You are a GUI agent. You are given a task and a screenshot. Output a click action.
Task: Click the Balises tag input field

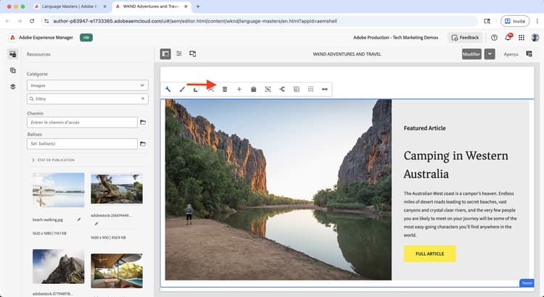[82, 144]
